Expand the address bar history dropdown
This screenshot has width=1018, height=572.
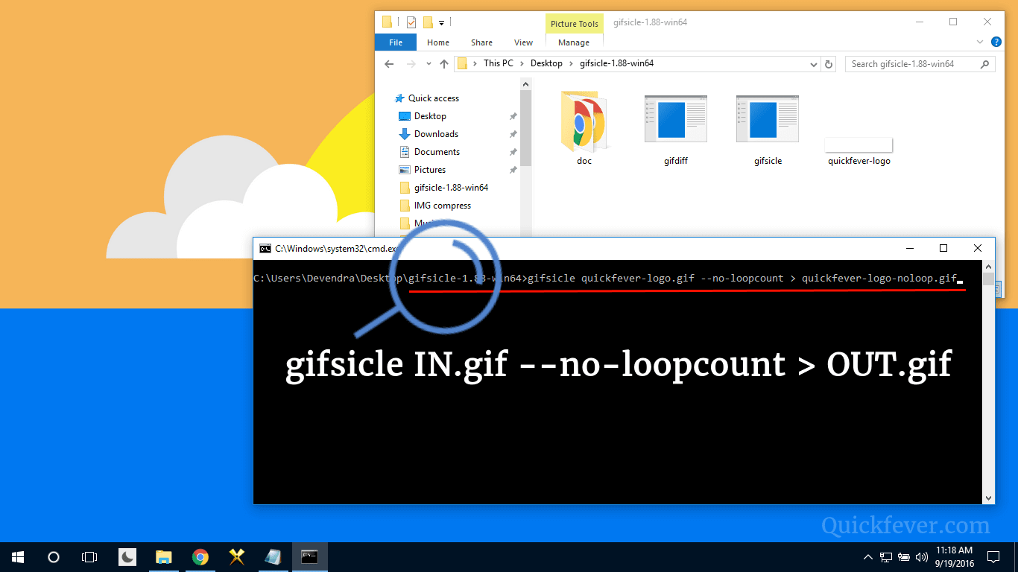click(x=813, y=64)
